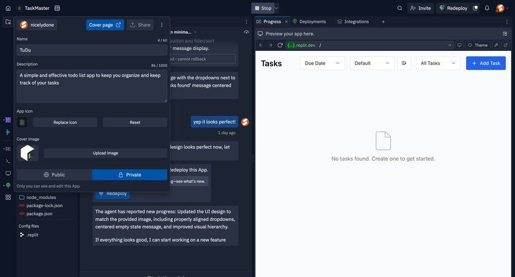Click the Description text area
This screenshot has height=277, width=515.
pyautogui.click(x=92, y=86)
